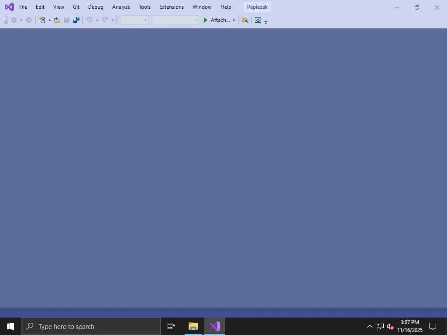The image size is (447, 335).
Task: Expand the Navigate Backward history dropdown
Action: click(x=21, y=20)
